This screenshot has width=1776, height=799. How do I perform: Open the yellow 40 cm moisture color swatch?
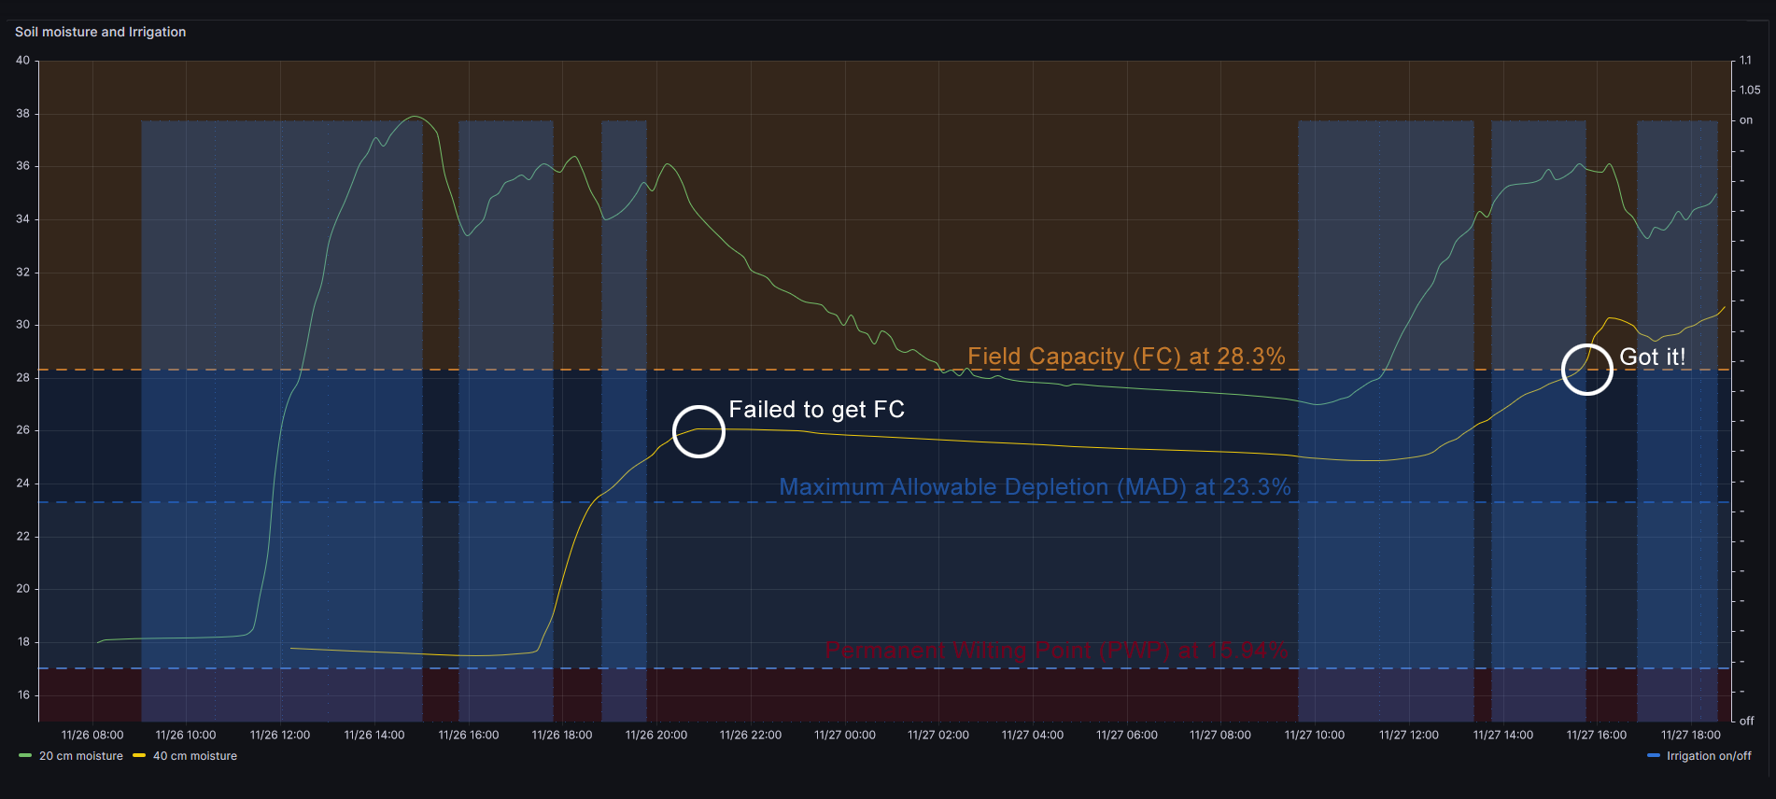[x=139, y=756]
